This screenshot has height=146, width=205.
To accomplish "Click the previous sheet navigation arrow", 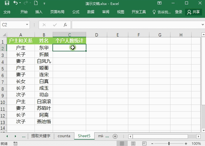I will point(7,136).
